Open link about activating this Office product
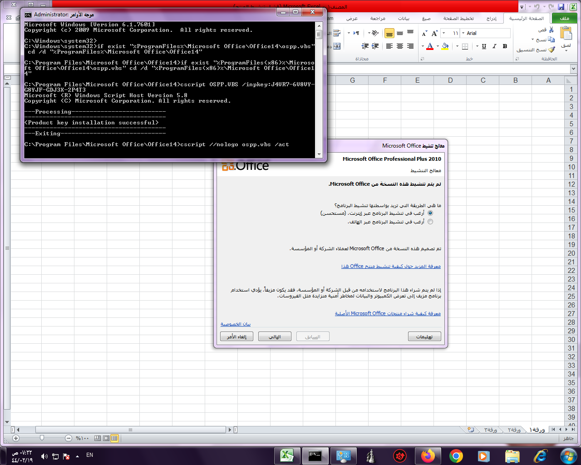 [391, 267]
